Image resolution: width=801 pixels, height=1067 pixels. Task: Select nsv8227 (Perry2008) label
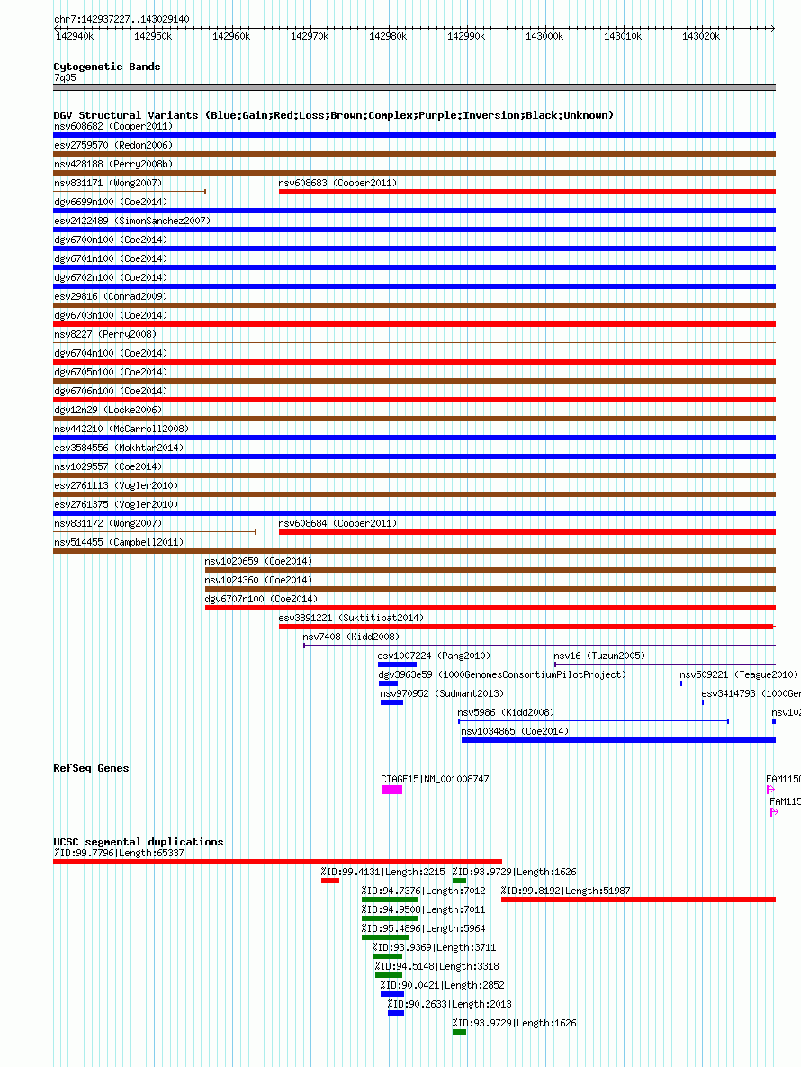click(104, 335)
